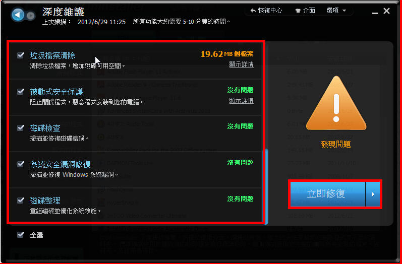Uncheck the 系統安全漏洞修復 checkbox
Image resolution: width=402 pixels, height=264 pixels.
click(x=21, y=164)
